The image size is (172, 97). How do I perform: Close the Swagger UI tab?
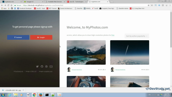pos(43,2)
